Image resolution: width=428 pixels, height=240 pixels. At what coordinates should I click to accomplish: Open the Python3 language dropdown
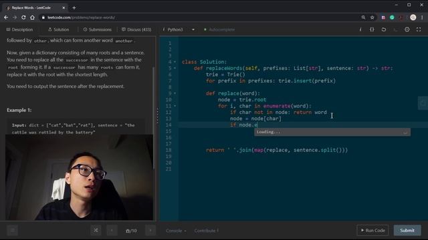(x=179, y=29)
